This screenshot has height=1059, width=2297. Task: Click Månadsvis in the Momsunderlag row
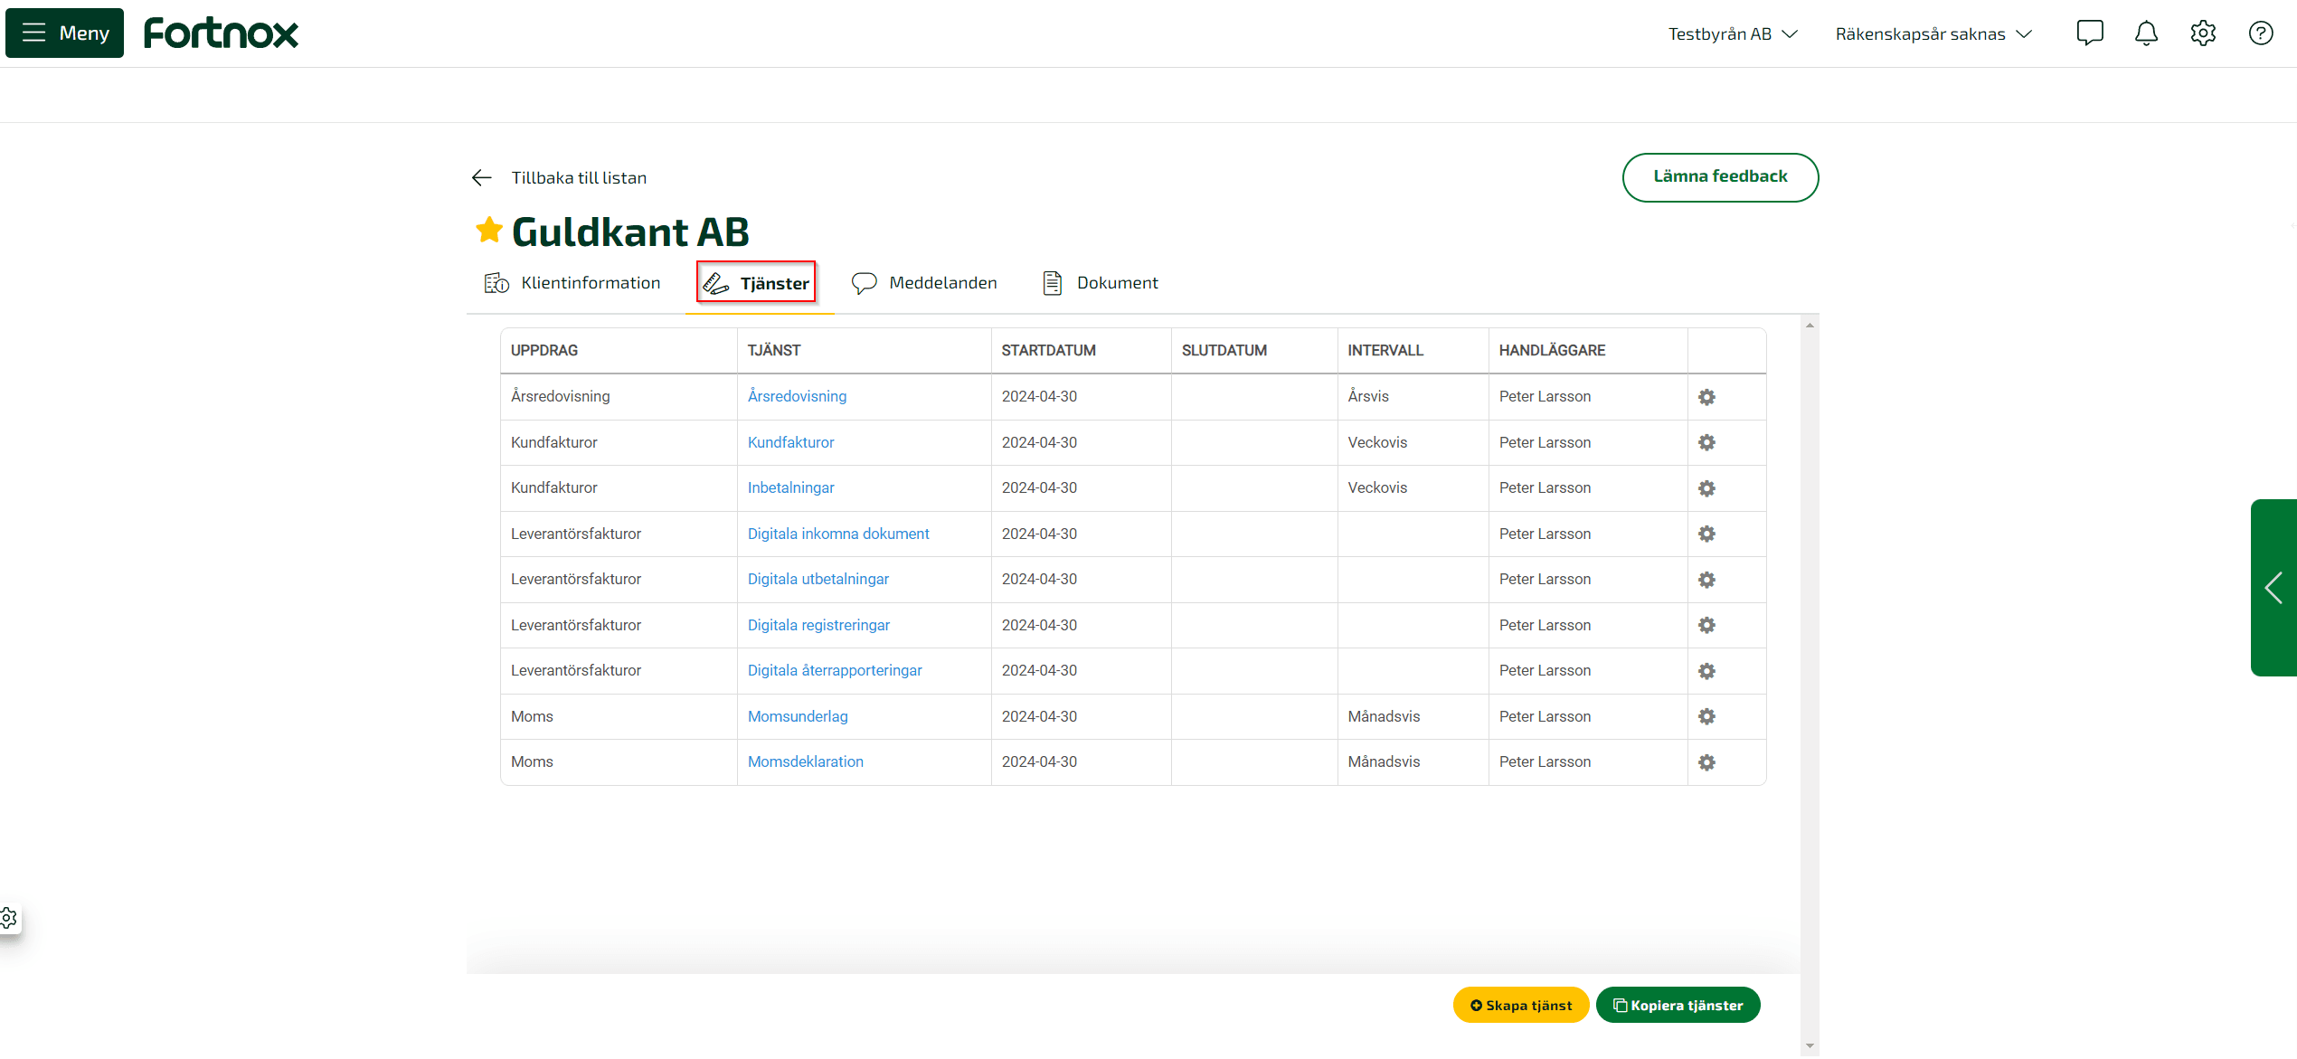point(1384,716)
